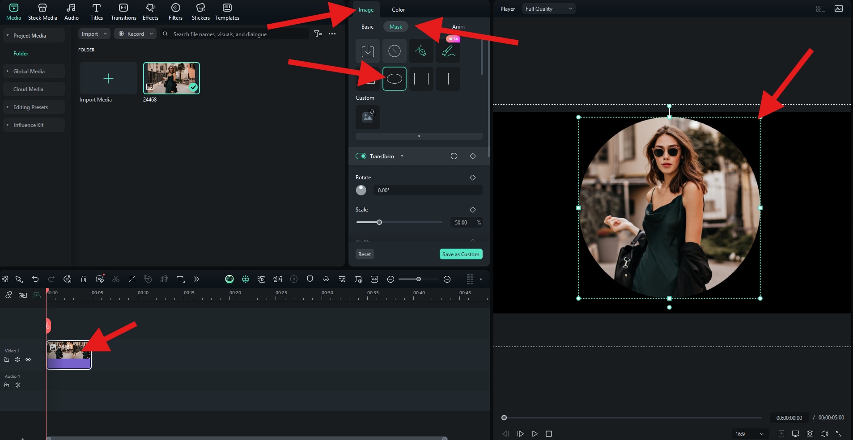Expand Editing Presets in sidebar
Viewport: 853px width, 440px height.
click(7, 107)
